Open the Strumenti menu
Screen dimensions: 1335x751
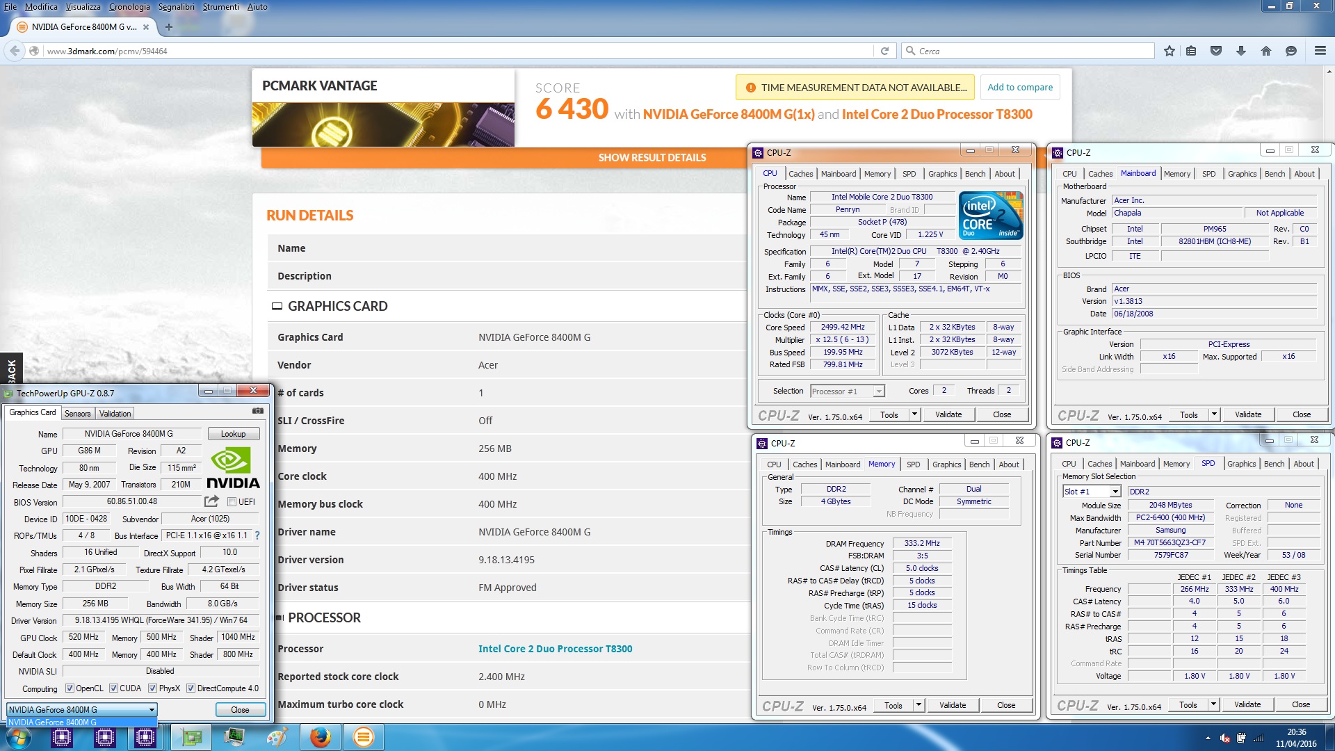pyautogui.click(x=220, y=7)
